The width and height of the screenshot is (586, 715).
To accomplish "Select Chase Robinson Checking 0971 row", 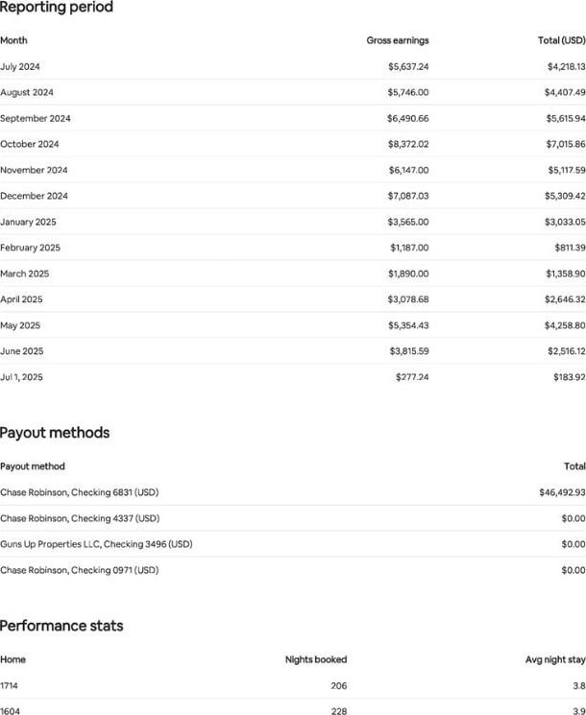I will (293, 570).
